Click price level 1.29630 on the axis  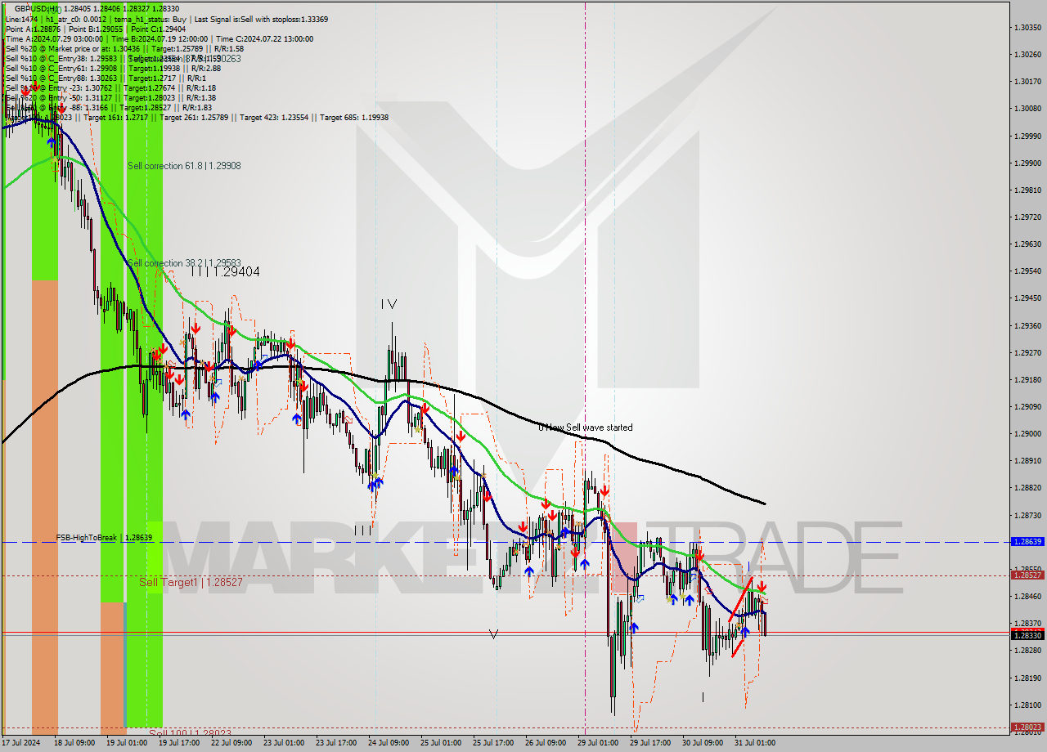[x=1027, y=244]
